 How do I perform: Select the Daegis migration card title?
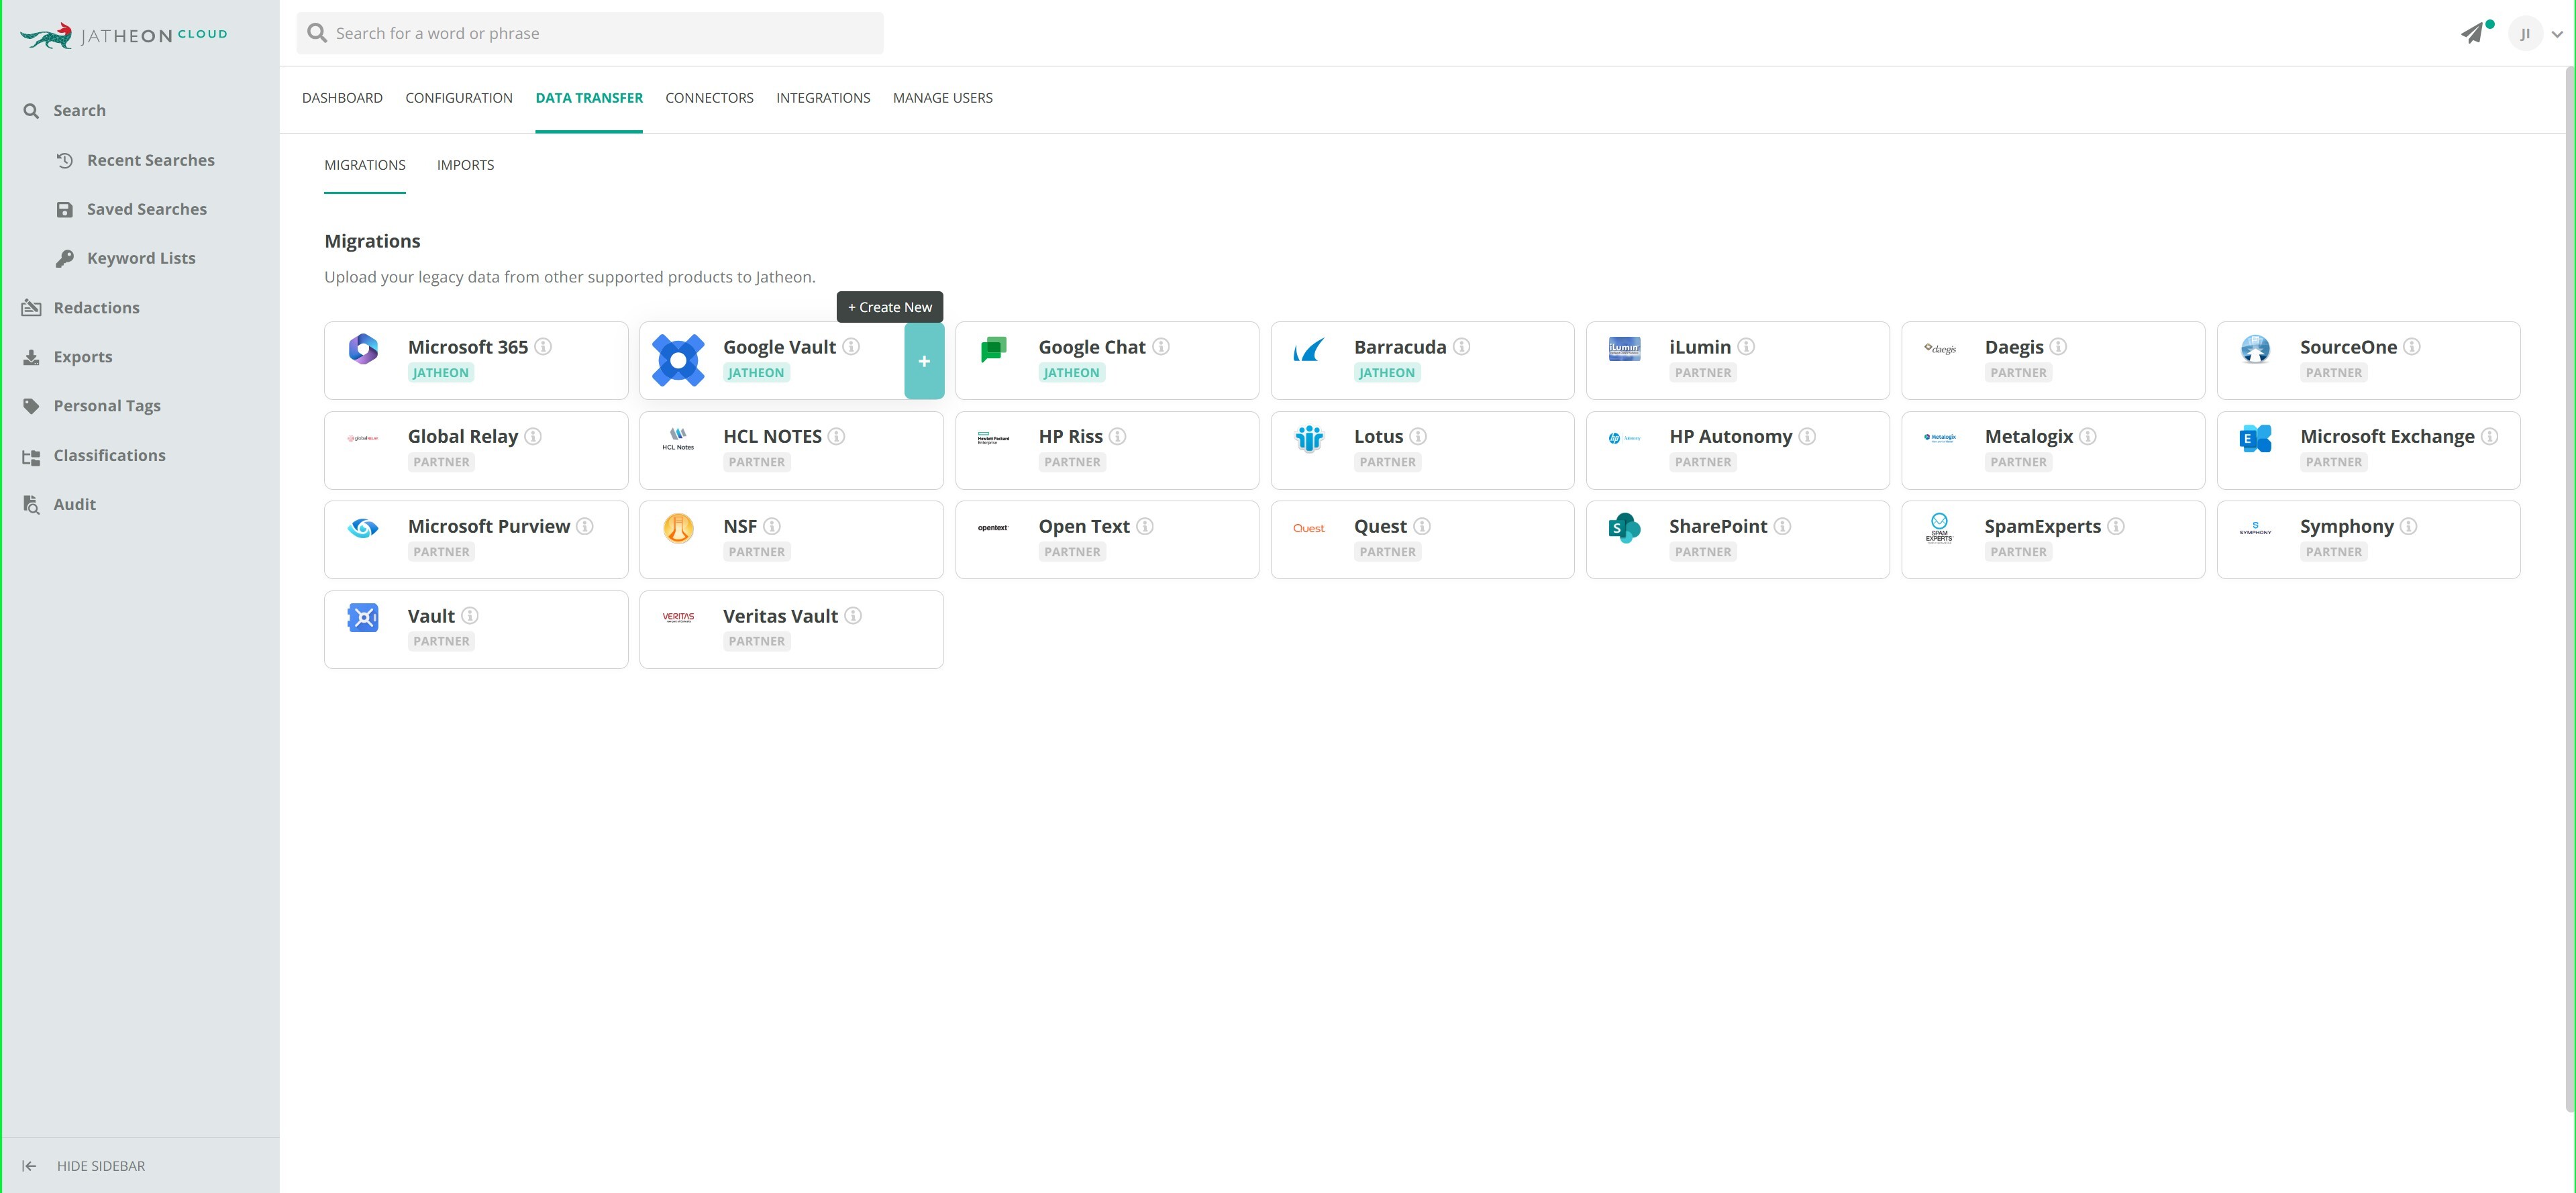(x=2014, y=347)
